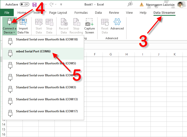
Task: Select column K header
Action: [x=174, y=54]
